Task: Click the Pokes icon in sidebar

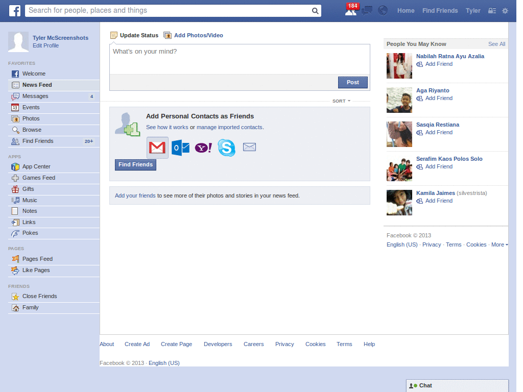Action: pyautogui.click(x=15, y=233)
